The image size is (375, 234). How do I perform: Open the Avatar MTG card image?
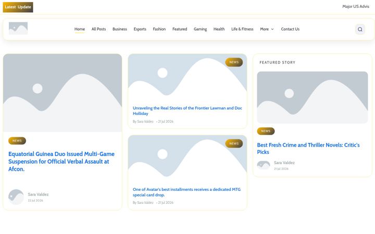[187, 159]
